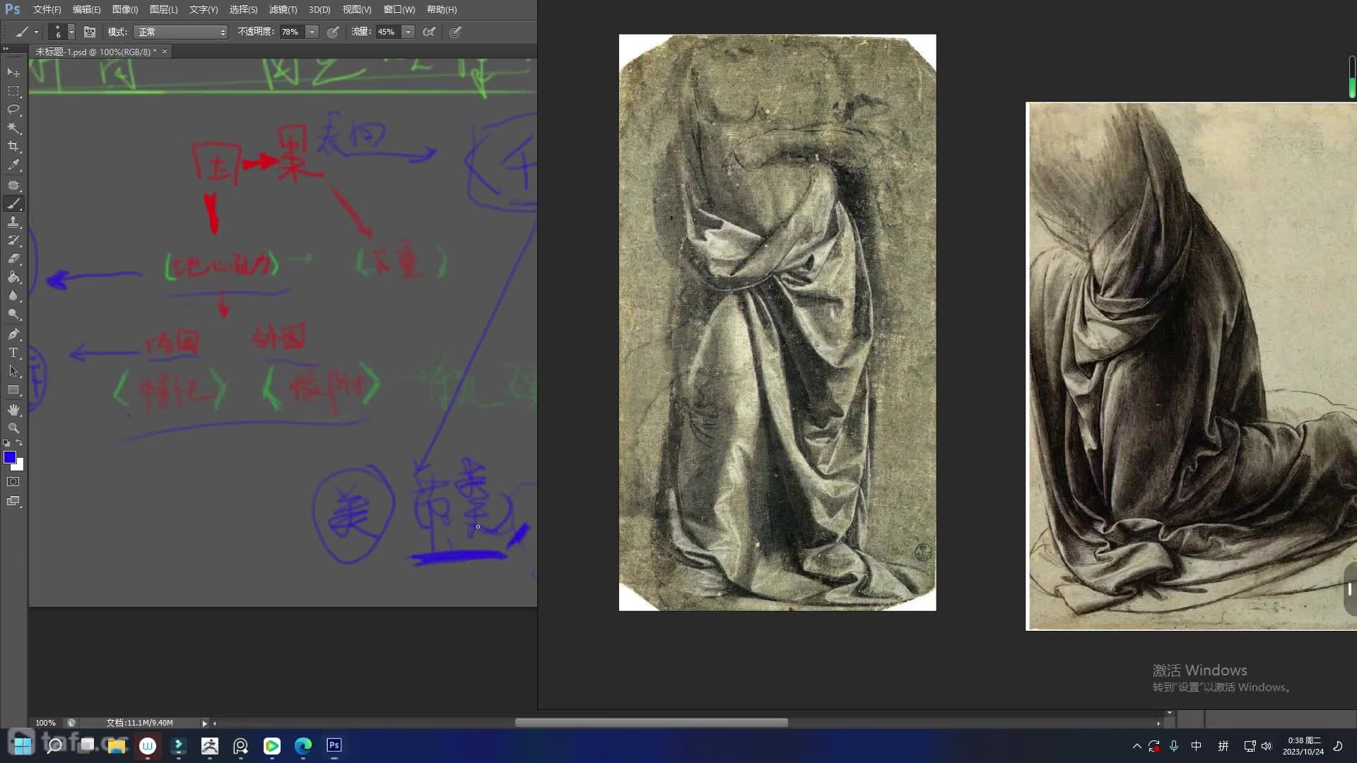This screenshot has width=1357, height=763.
Task: Select the Dodge tool
Action: tap(13, 314)
